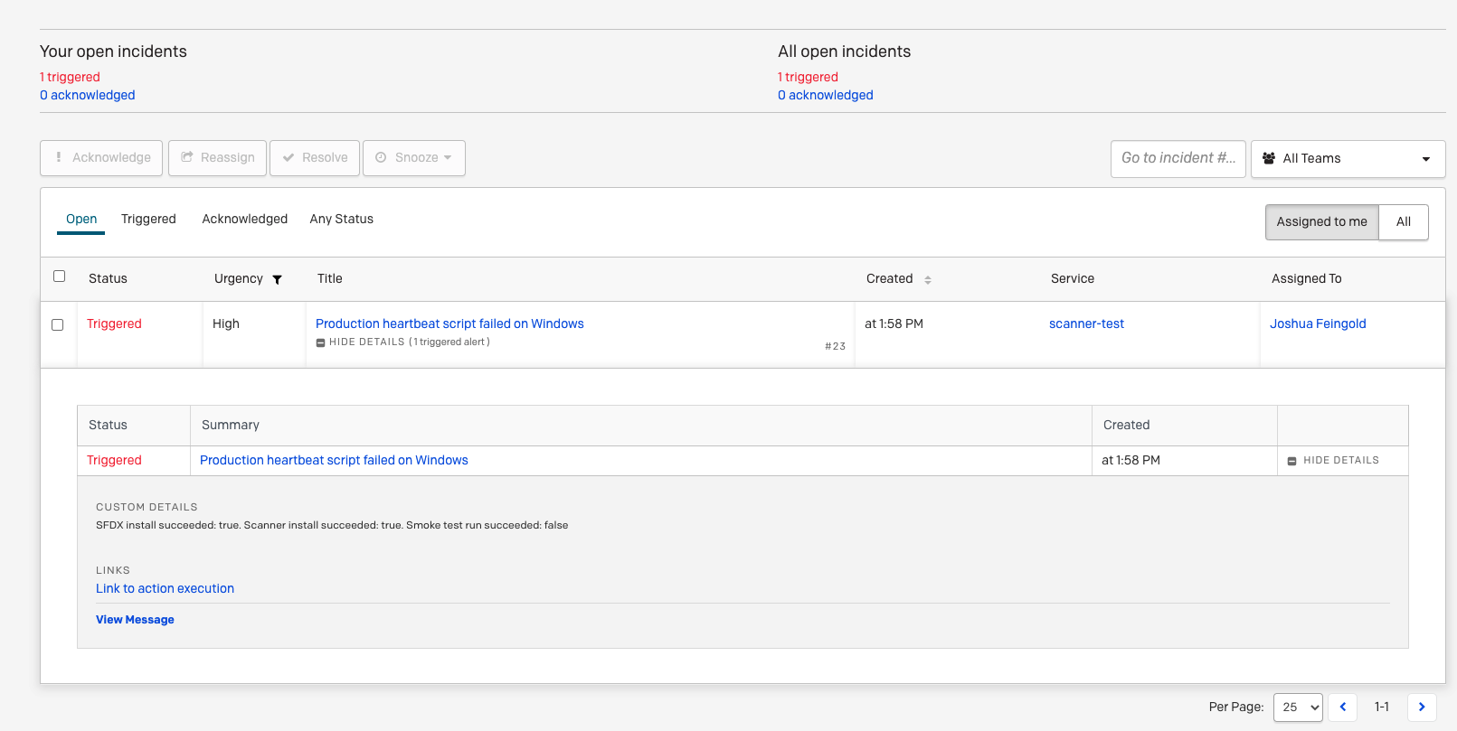Click the Created column sort arrows
Image resolution: width=1457 pixels, height=731 pixels.
[928, 280]
